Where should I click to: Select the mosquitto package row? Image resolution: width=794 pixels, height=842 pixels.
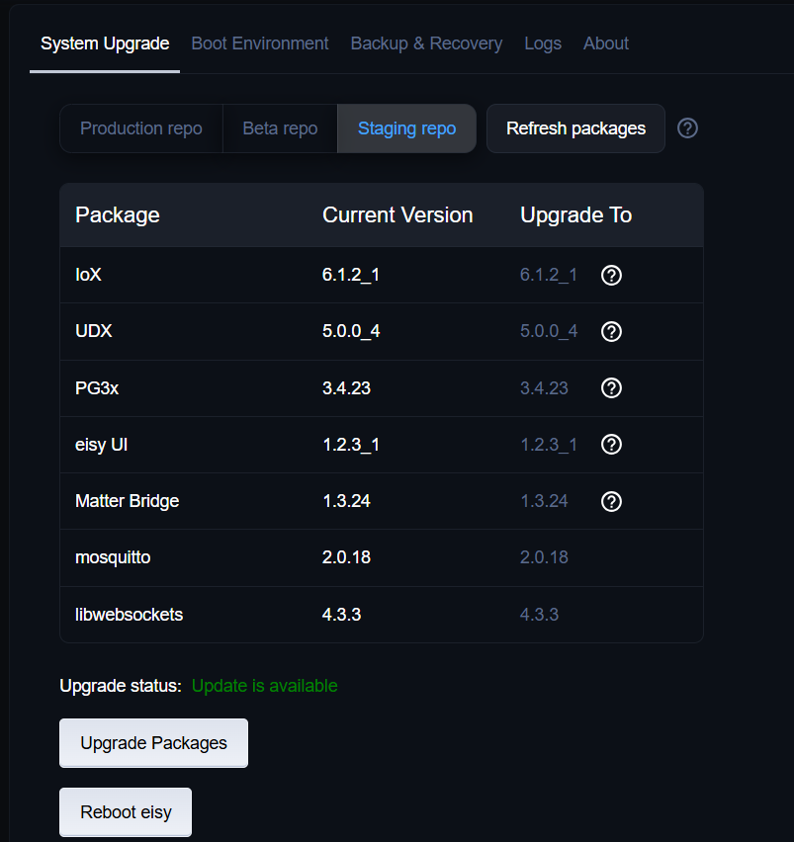pos(382,557)
